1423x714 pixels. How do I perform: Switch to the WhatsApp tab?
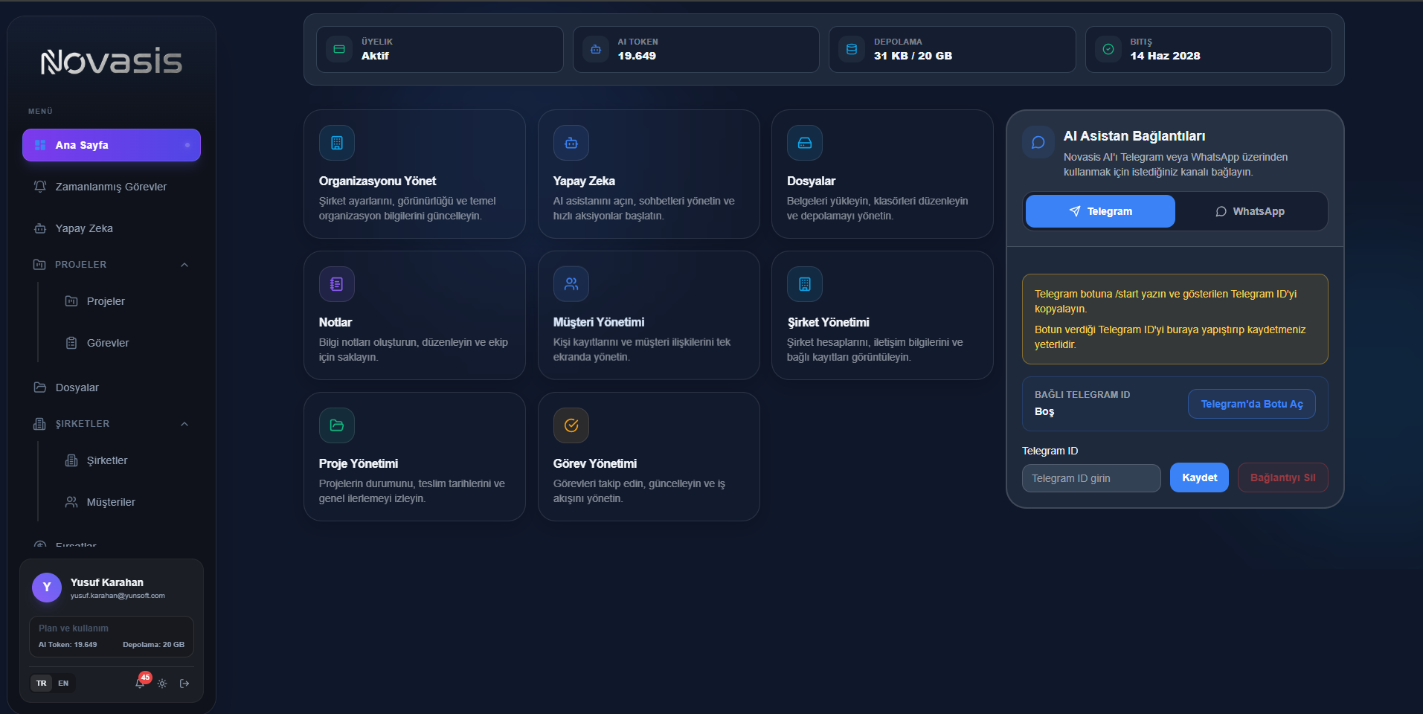(x=1250, y=211)
